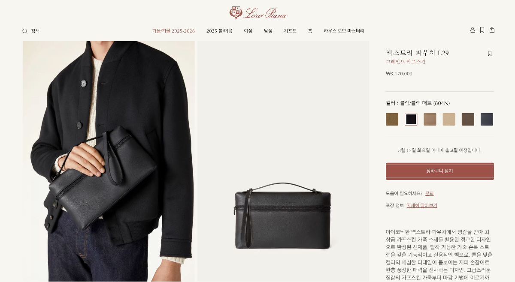Open the 하우스 오브 마스터리 menu
Screen dimensions: 515x282
344,31
